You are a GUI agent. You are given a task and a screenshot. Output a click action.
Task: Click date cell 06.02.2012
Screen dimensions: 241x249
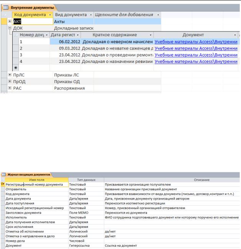65,42
